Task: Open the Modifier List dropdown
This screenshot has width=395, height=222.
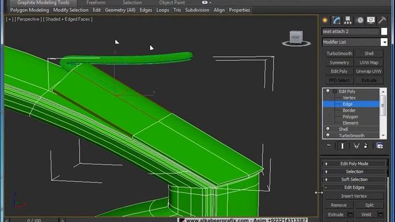Action: 384,42
